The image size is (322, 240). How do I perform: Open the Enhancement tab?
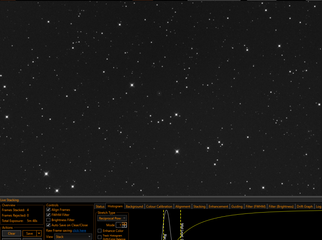pos(218,207)
